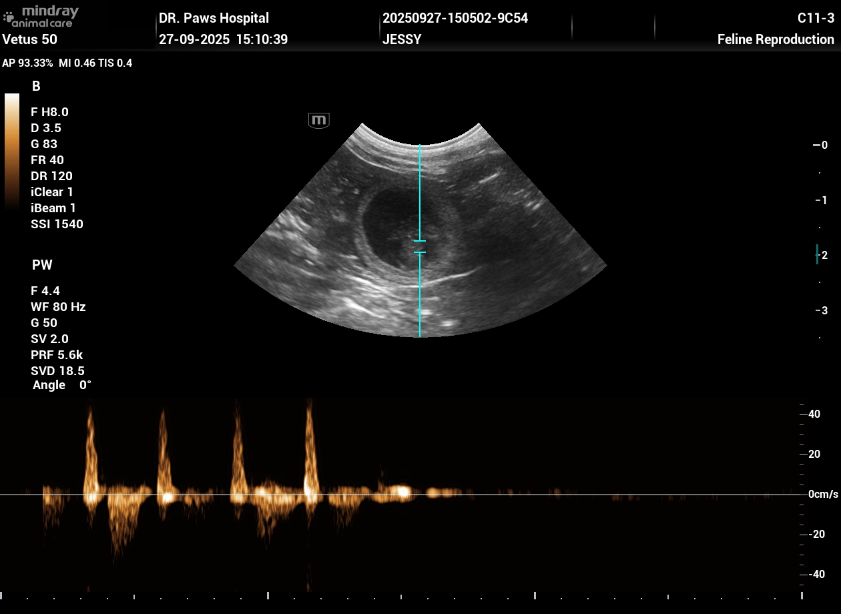Click the probe orientation 'm' marker
The image size is (841, 614).
[x=319, y=120]
